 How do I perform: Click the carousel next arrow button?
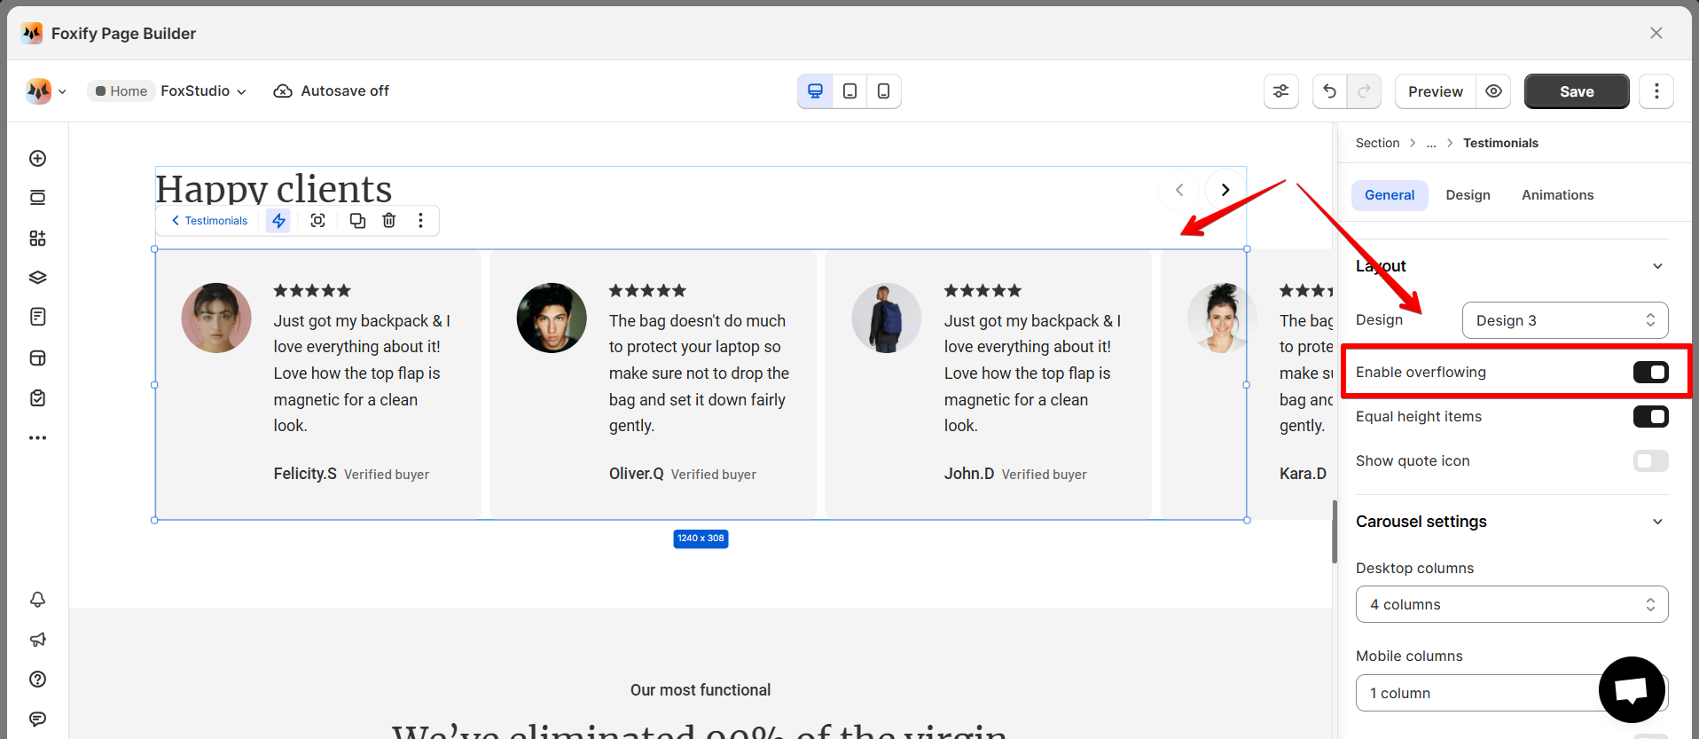[1225, 190]
